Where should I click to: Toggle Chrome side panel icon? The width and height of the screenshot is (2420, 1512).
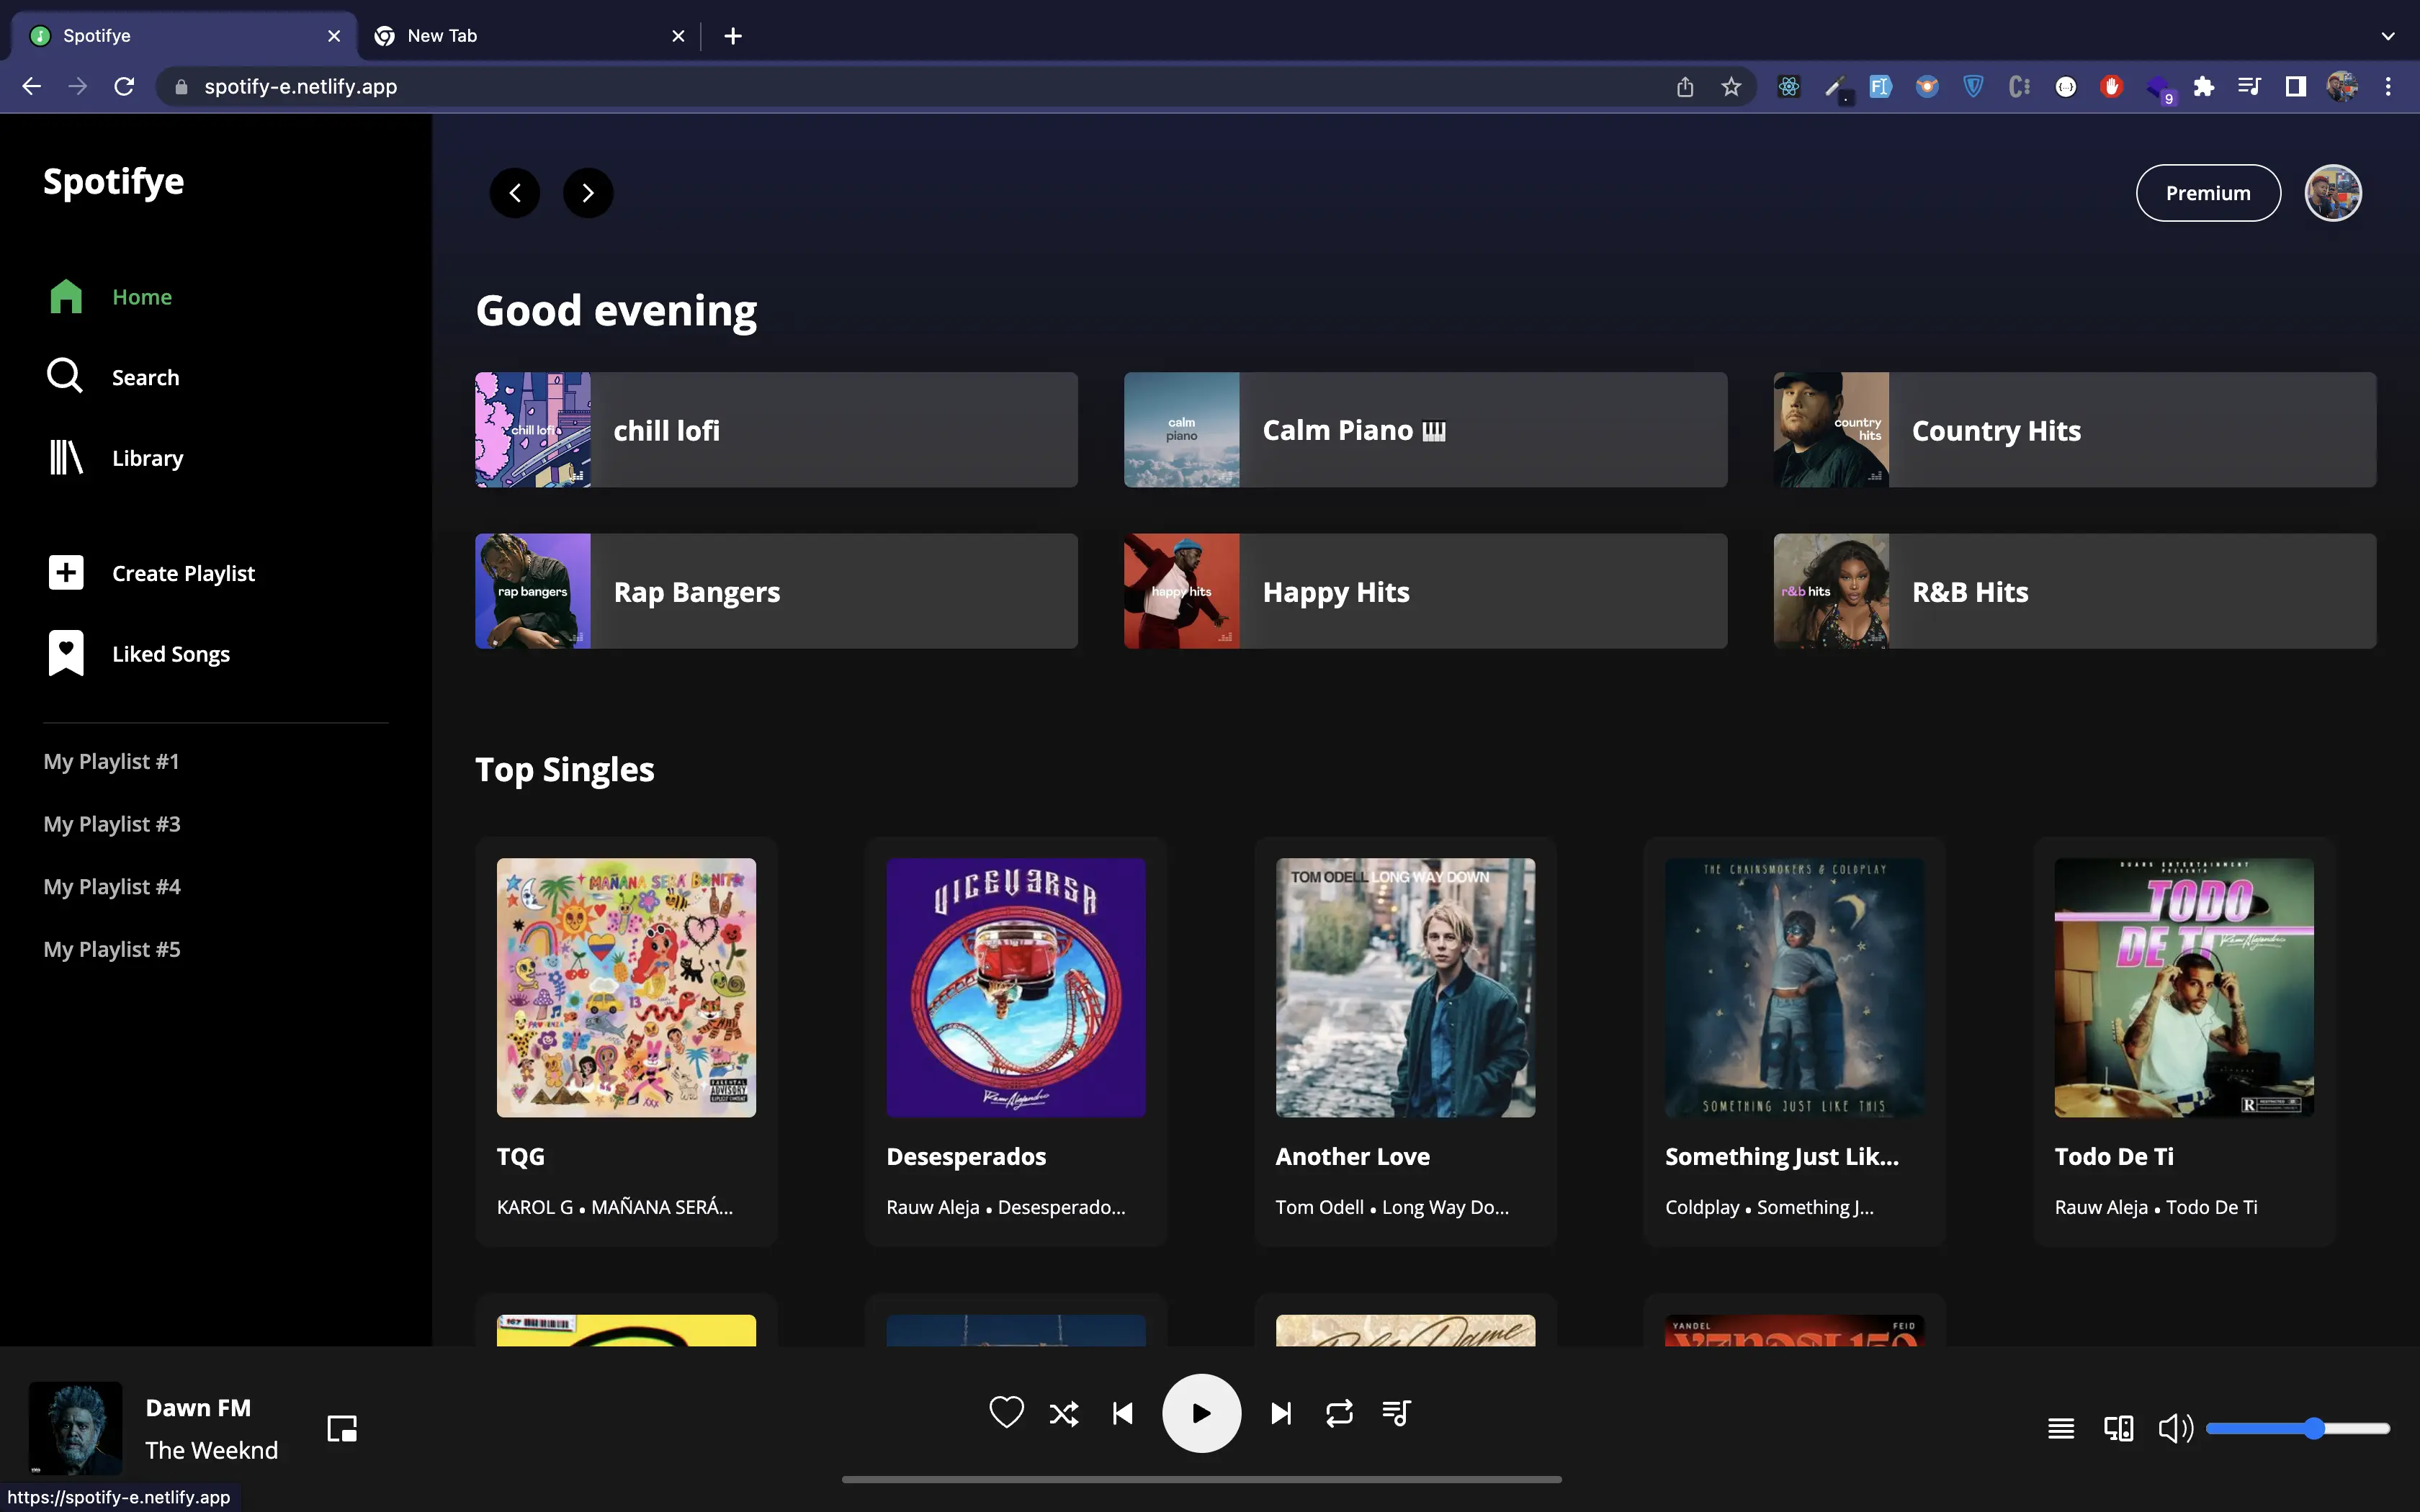pyautogui.click(x=2296, y=87)
